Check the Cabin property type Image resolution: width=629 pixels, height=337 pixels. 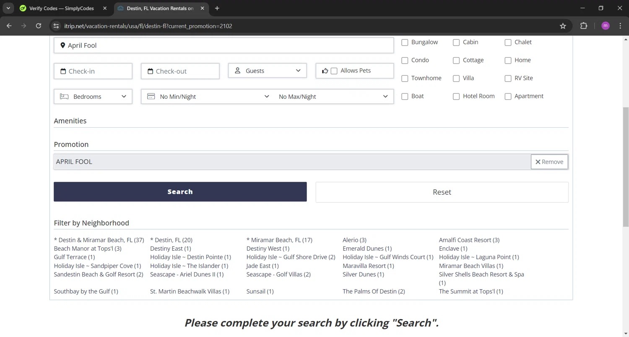456,42
